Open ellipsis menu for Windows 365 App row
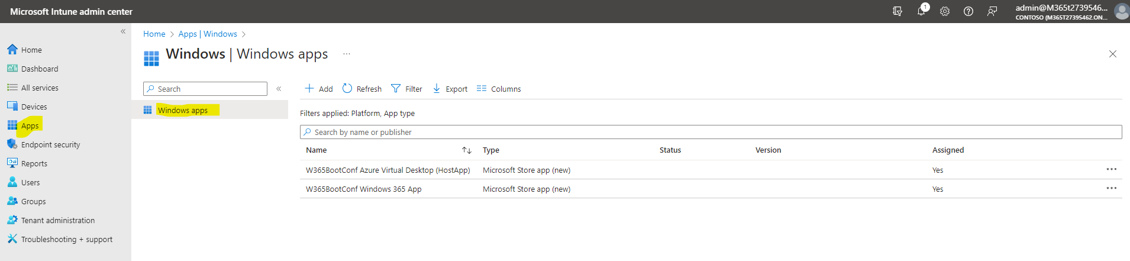Screen dimensions: 1130x261 (1112, 188)
